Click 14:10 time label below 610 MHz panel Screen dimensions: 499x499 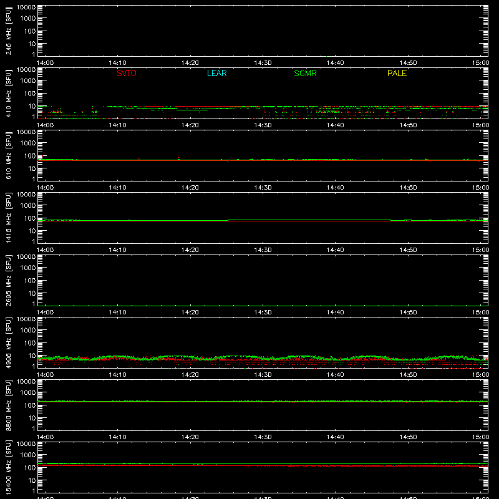(x=117, y=188)
